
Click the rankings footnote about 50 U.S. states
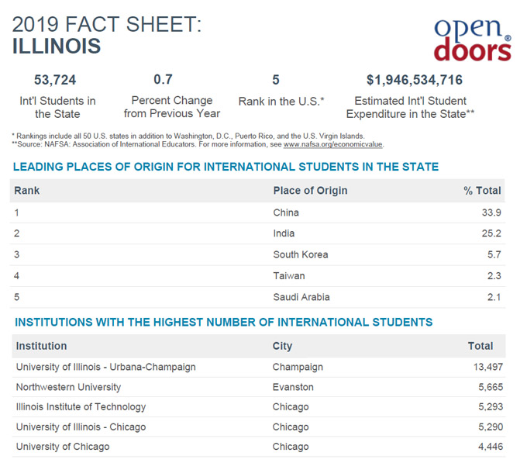188,136
